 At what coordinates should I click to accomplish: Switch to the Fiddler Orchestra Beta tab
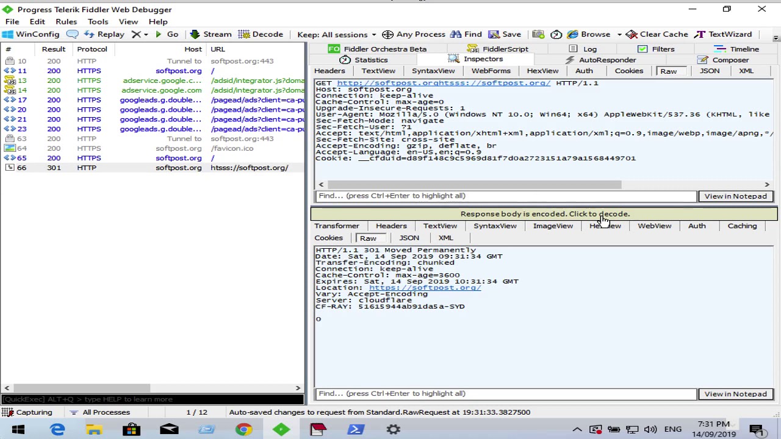pos(378,49)
